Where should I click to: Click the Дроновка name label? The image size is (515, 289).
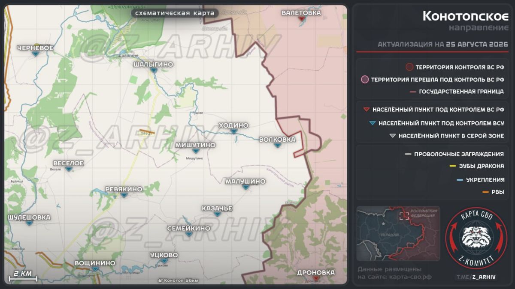tap(316, 272)
